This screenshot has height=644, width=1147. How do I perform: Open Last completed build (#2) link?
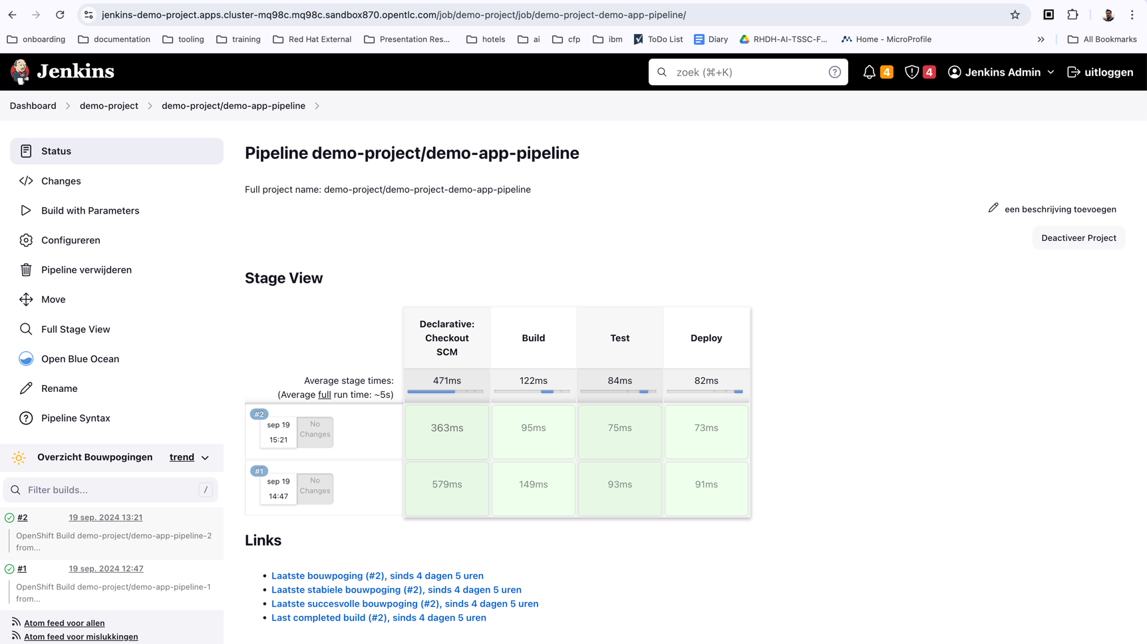click(379, 617)
